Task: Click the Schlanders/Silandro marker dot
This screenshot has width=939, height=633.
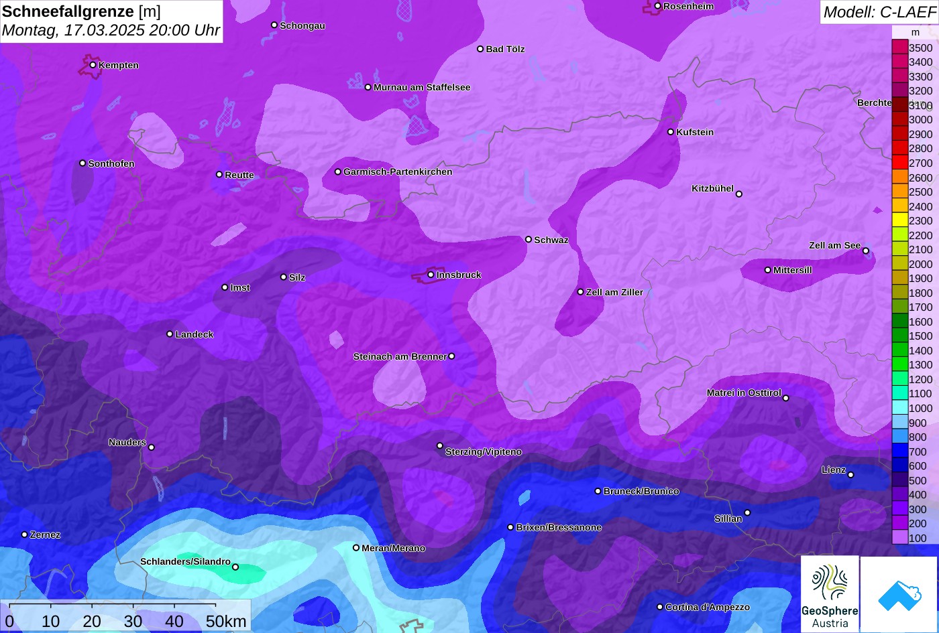Action: [235, 567]
